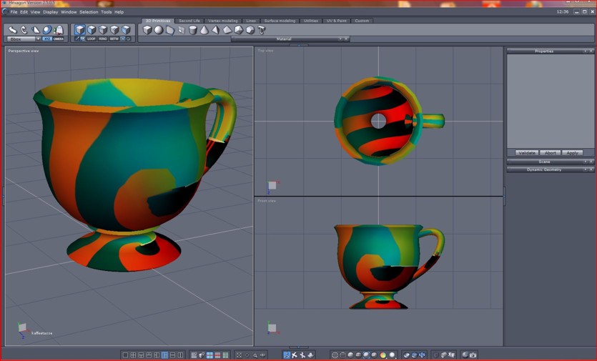Select the grid plane primitive icon

(x=182, y=30)
